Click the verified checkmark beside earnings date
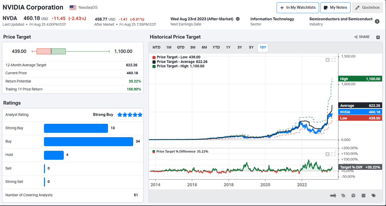The width and height of the screenshot is (386, 206). point(238,19)
